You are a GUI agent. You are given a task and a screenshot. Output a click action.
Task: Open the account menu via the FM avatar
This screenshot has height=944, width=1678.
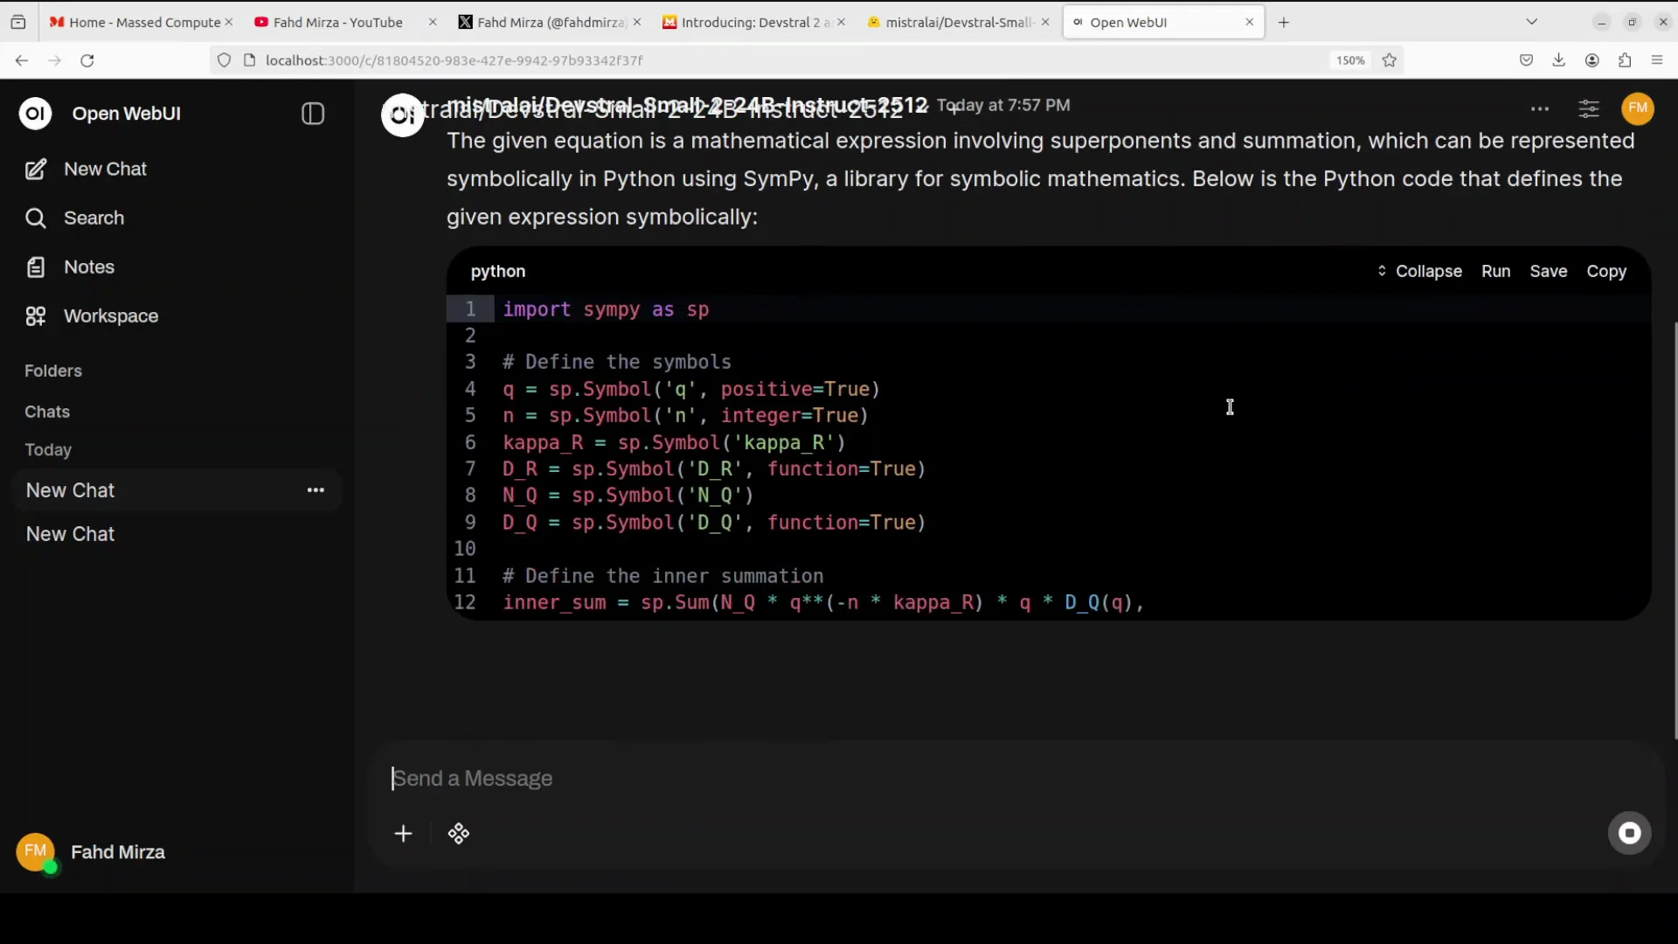[x=1638, y=108]
